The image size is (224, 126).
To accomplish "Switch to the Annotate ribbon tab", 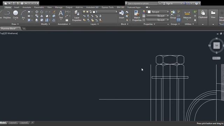I will (27, 7).
